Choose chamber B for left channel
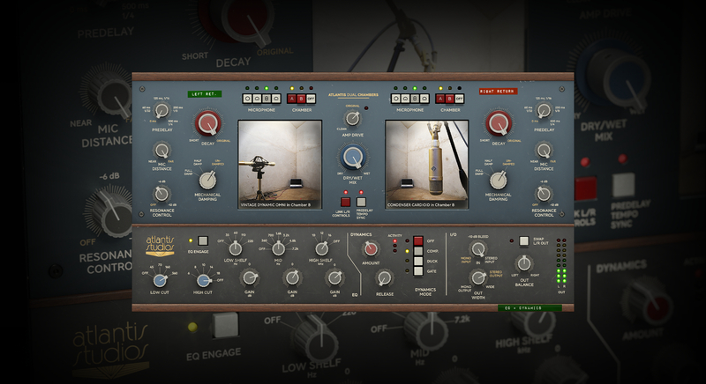Screen dimensions: 706x384 pos(301,99)
